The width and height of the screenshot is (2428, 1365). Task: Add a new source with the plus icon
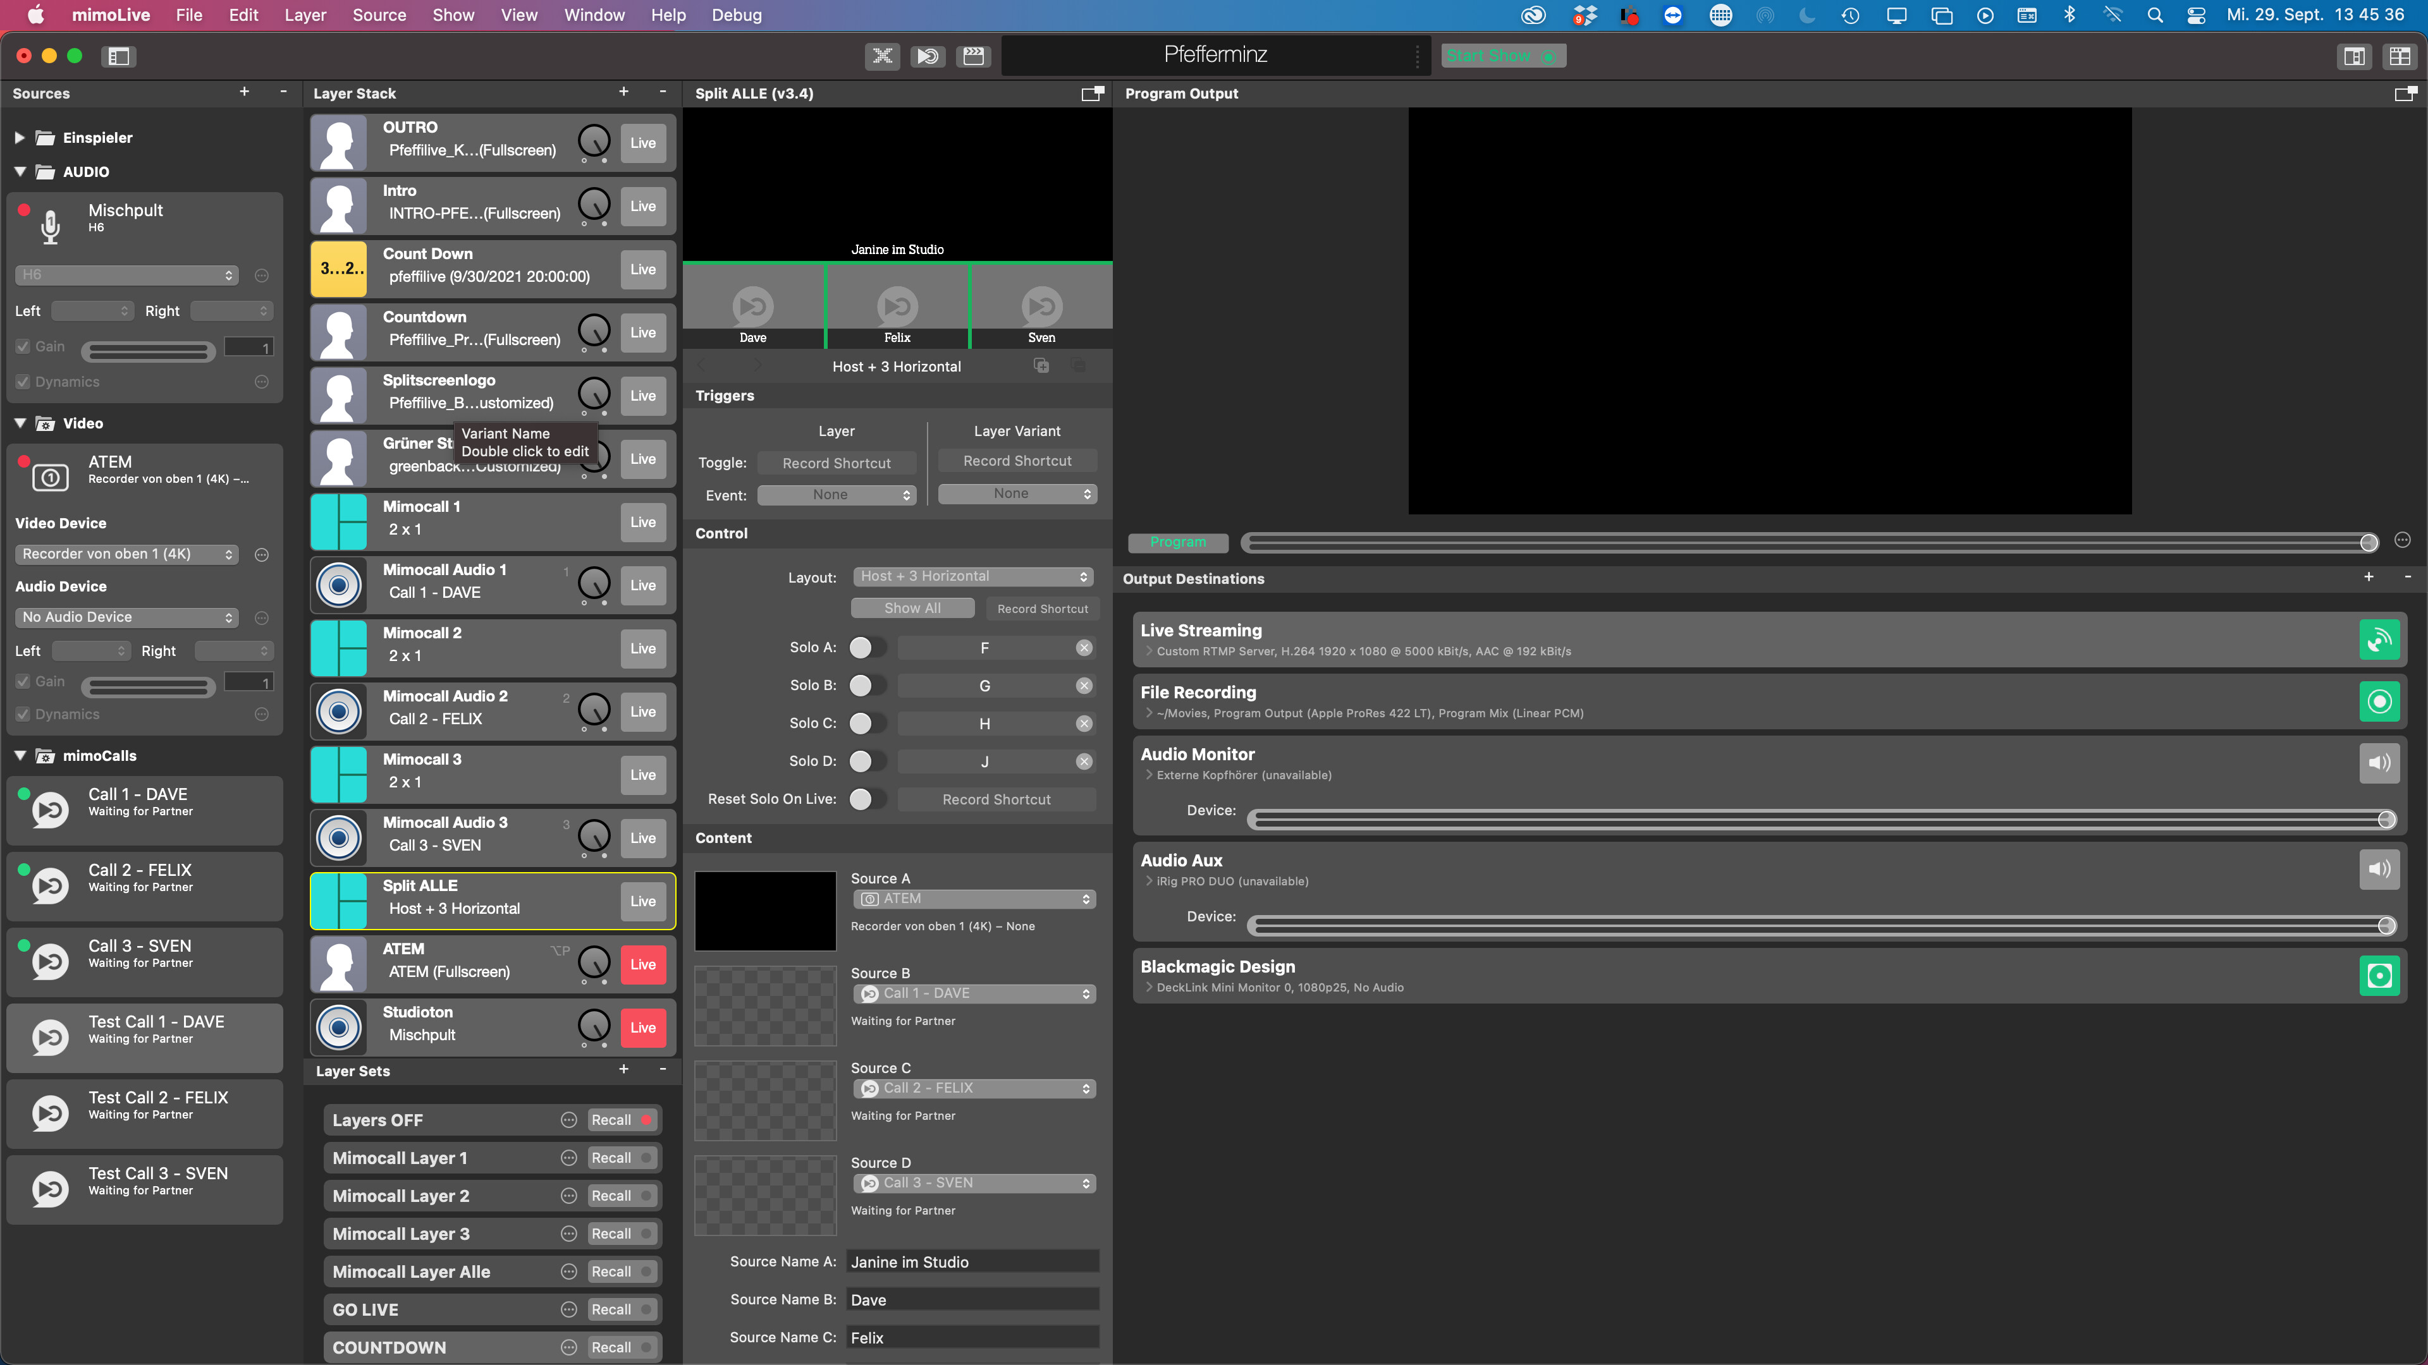[x=244, y=92]
